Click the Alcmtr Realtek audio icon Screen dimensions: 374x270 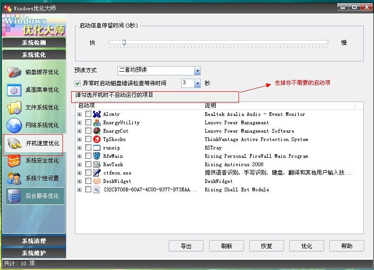pos(97,114)
